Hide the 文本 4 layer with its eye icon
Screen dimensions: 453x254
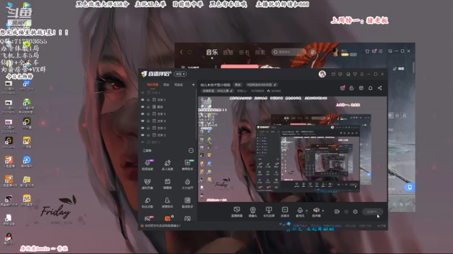[x=143, y=121]
